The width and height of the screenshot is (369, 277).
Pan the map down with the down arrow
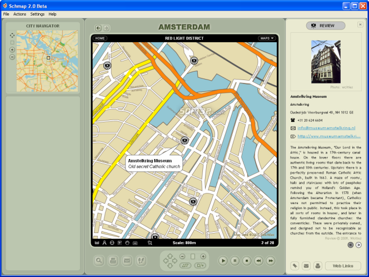(x=170, y=266)
